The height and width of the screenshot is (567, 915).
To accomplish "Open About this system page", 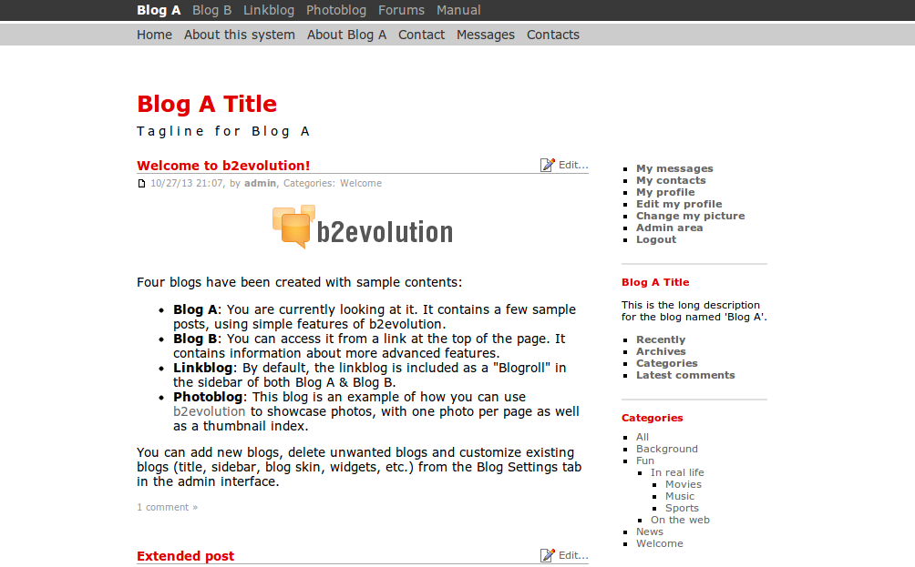I will click(x=240, y=35).
